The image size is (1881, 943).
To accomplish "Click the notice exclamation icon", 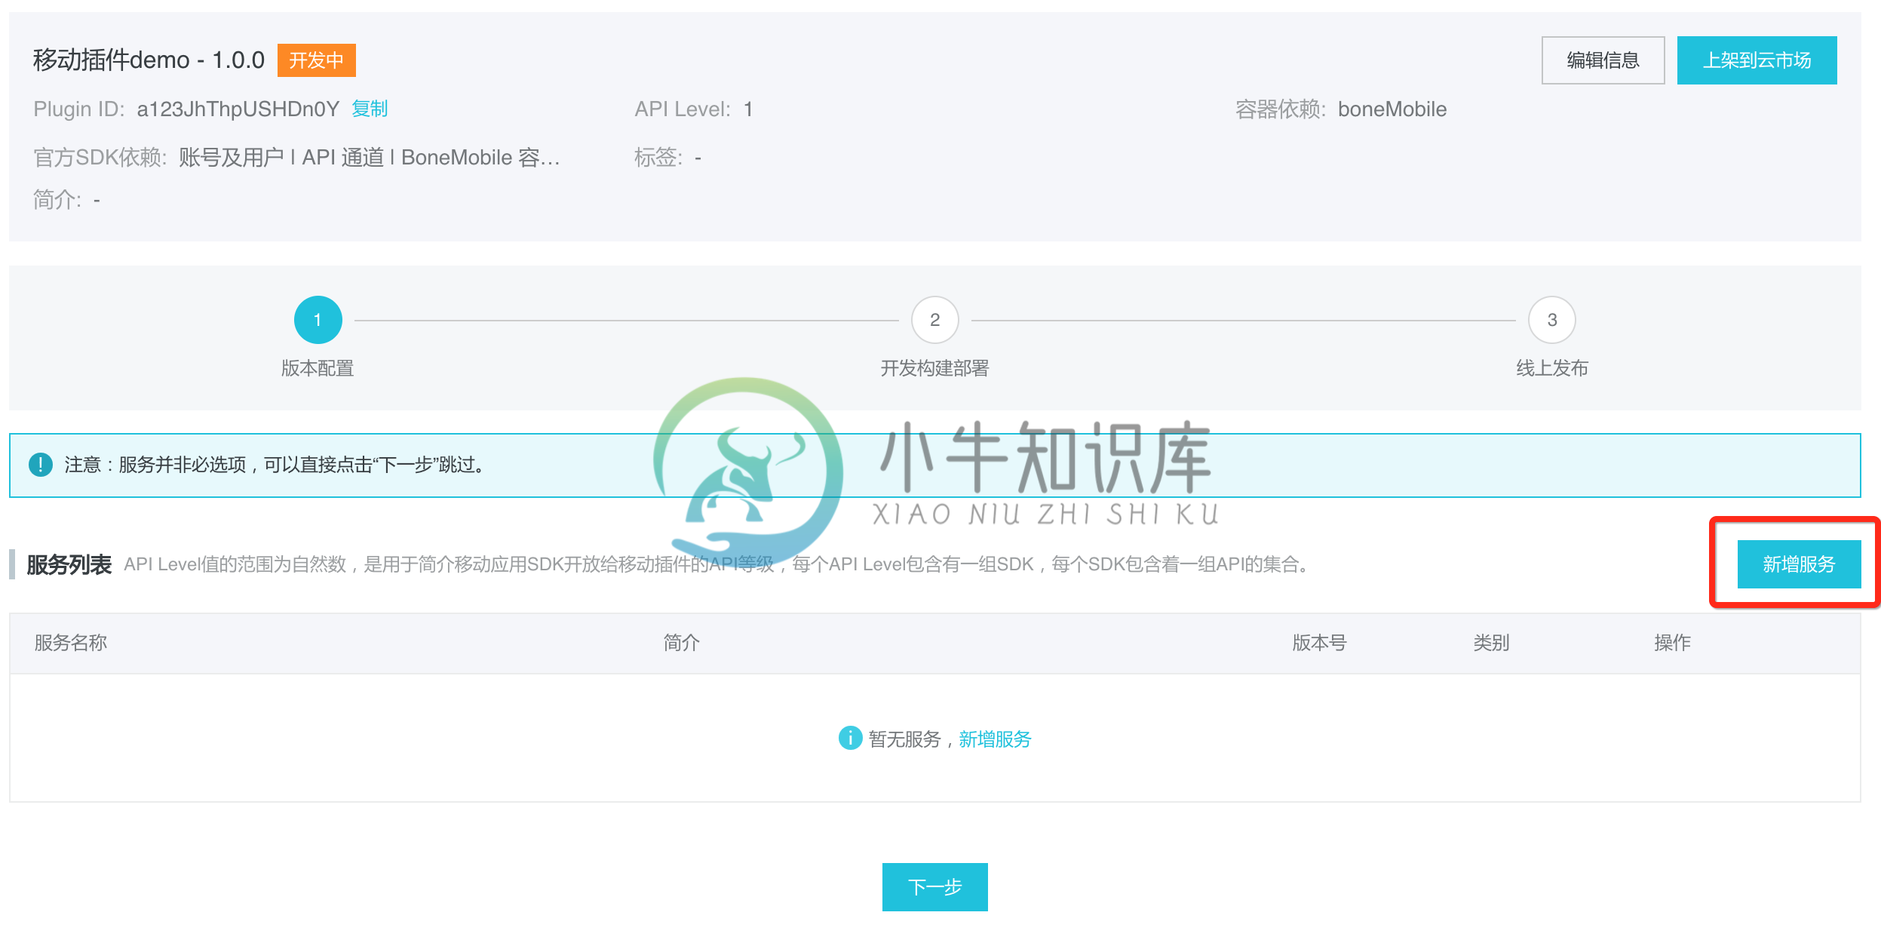I will click(40, 465).
